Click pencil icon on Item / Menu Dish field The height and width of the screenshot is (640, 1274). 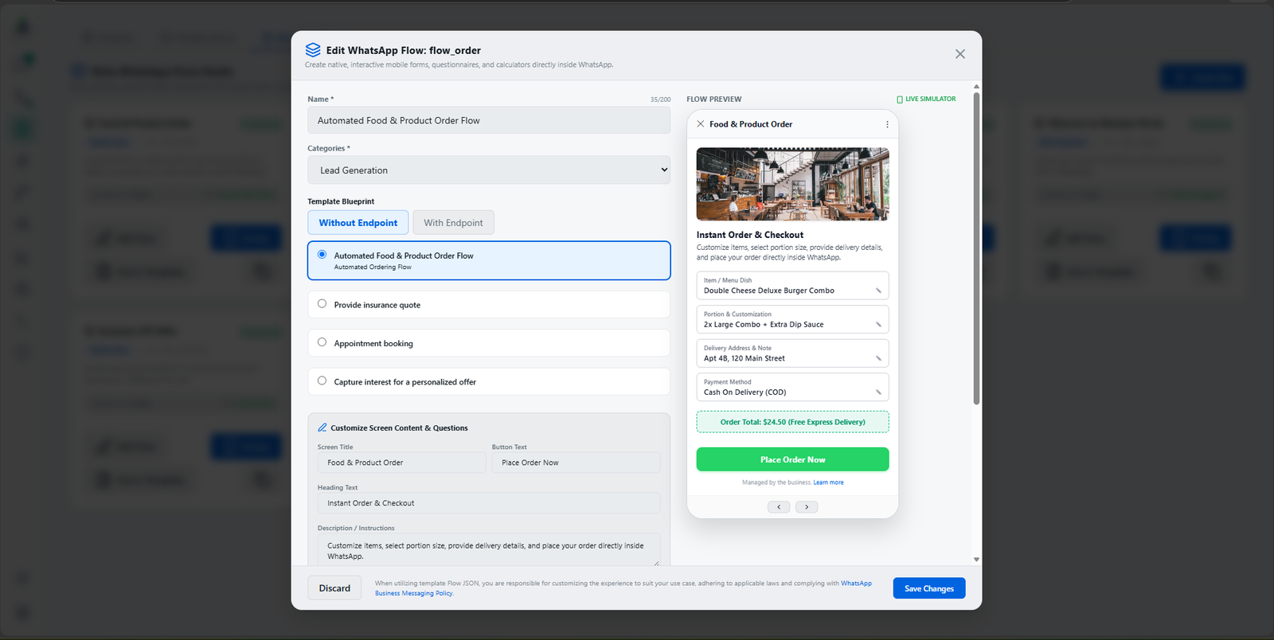pyautogui.click(x=878, y=291)
